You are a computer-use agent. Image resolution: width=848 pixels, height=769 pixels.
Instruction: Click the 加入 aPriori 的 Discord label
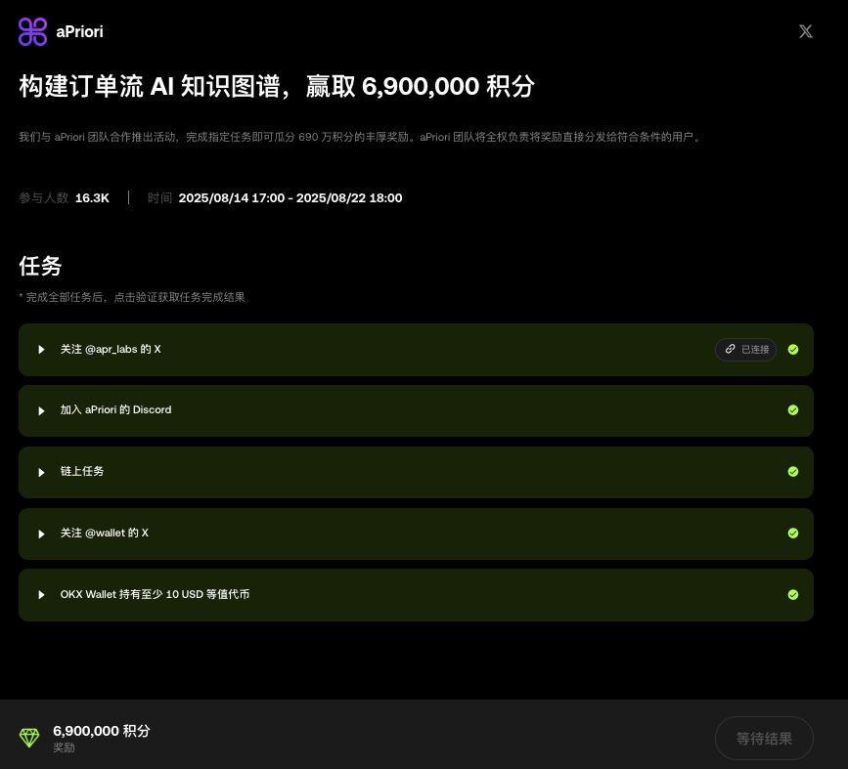click(x=115, y=409)
